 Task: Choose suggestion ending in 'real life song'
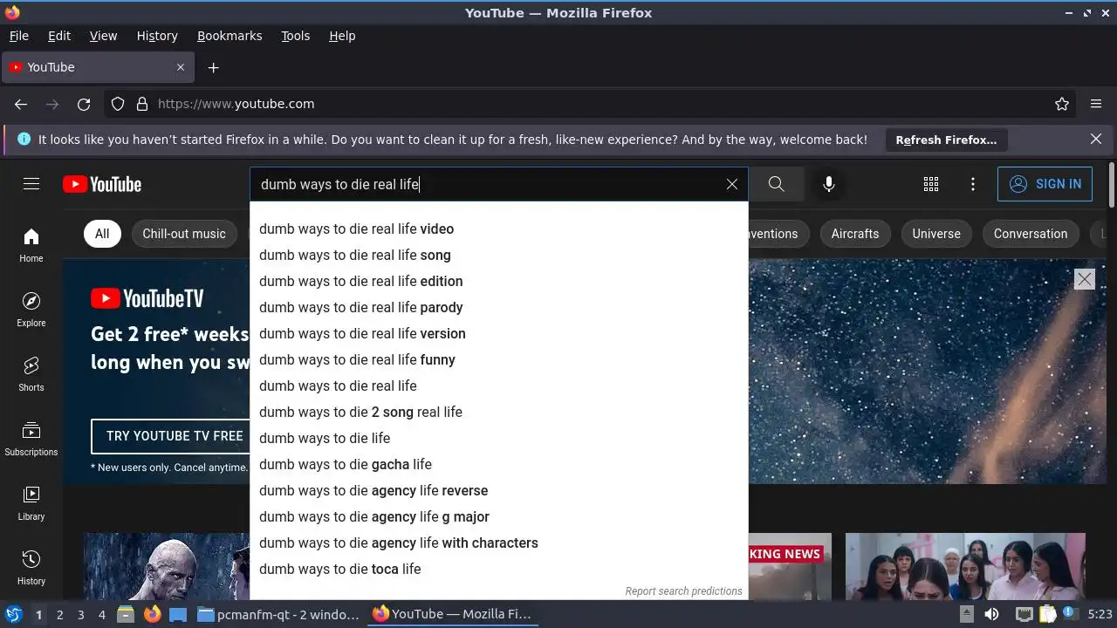[499, 255]
